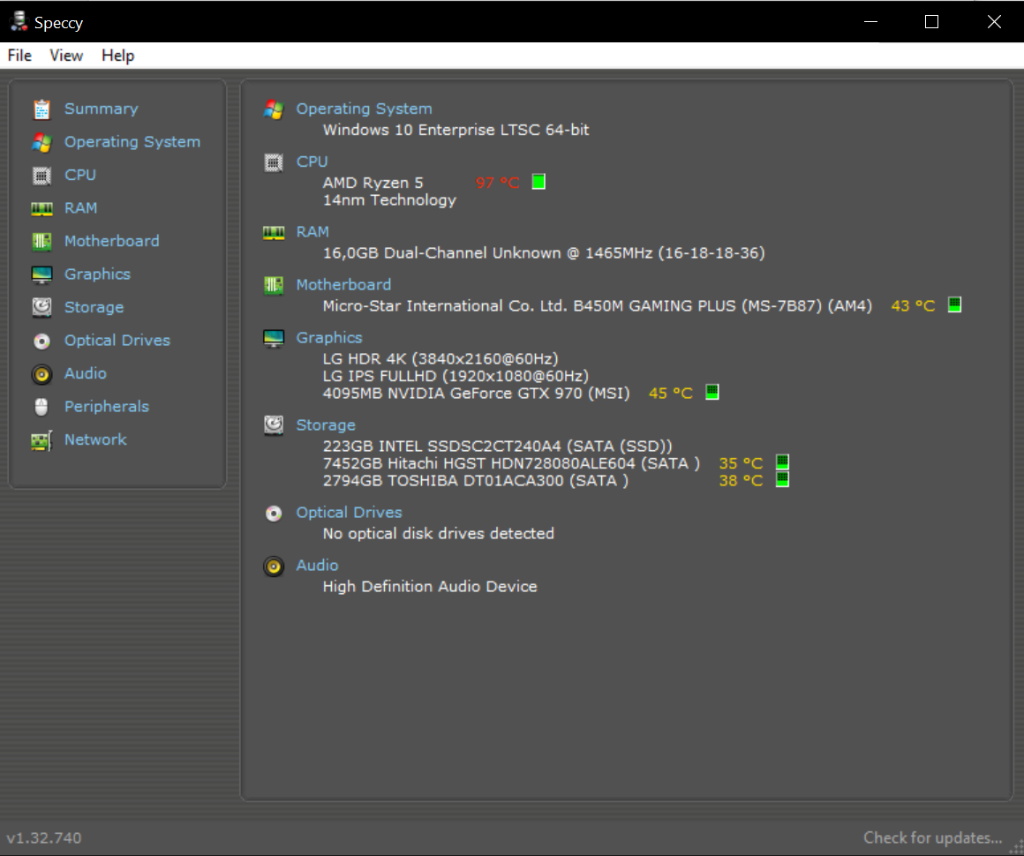Click Check for updates link
Screen dimensions: 1024x856
pos(932,837)
